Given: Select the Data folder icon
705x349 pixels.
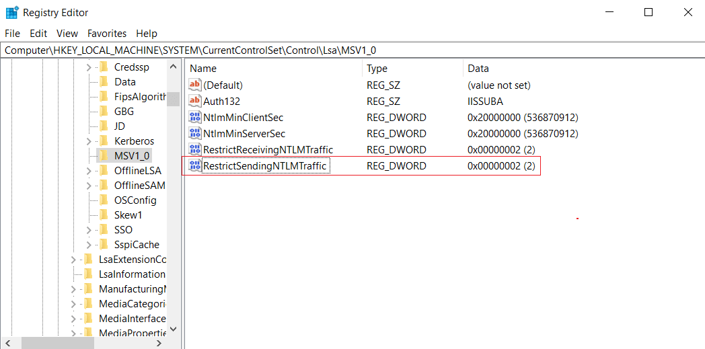Looking at the screenshot, I should (x=104, y=82).
